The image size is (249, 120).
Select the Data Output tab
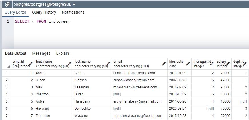point(16,53)
